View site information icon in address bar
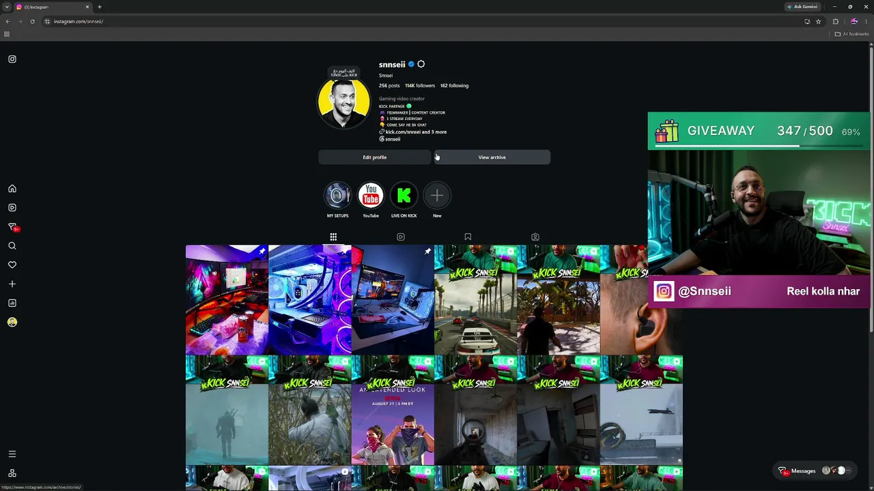The width and height of the screenshot is (874, 491). pyautogui.click(x=47, y=22)
